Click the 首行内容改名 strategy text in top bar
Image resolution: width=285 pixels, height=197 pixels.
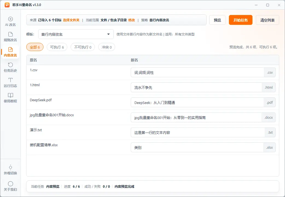point(159,20)
